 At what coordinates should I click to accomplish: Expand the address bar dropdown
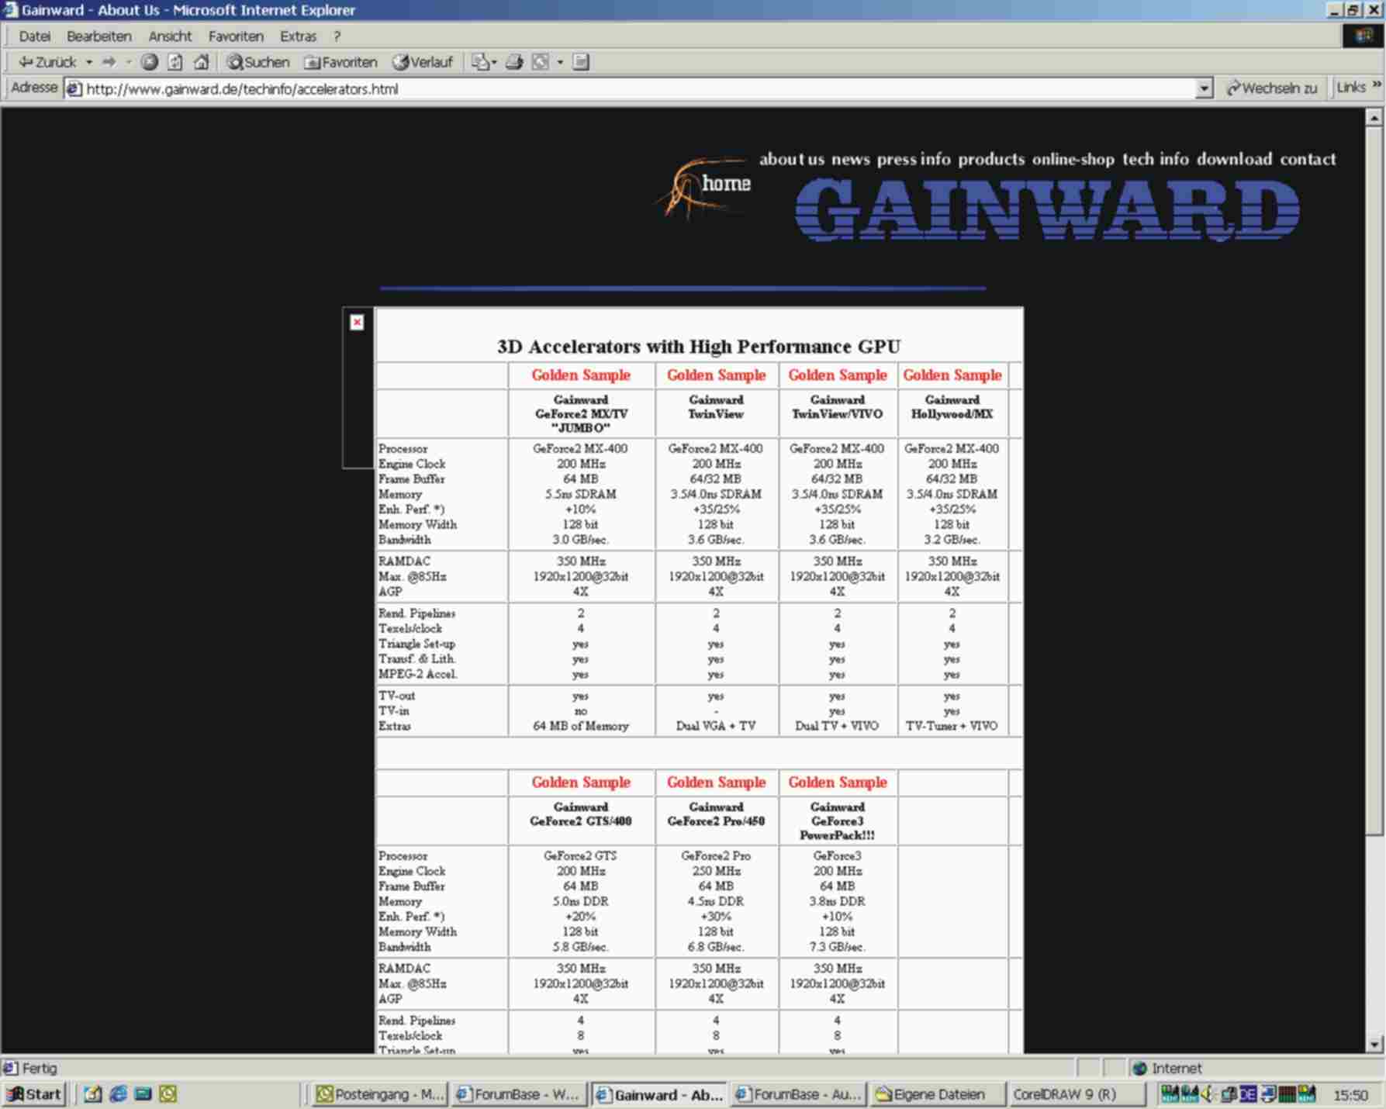[1204, 89]
